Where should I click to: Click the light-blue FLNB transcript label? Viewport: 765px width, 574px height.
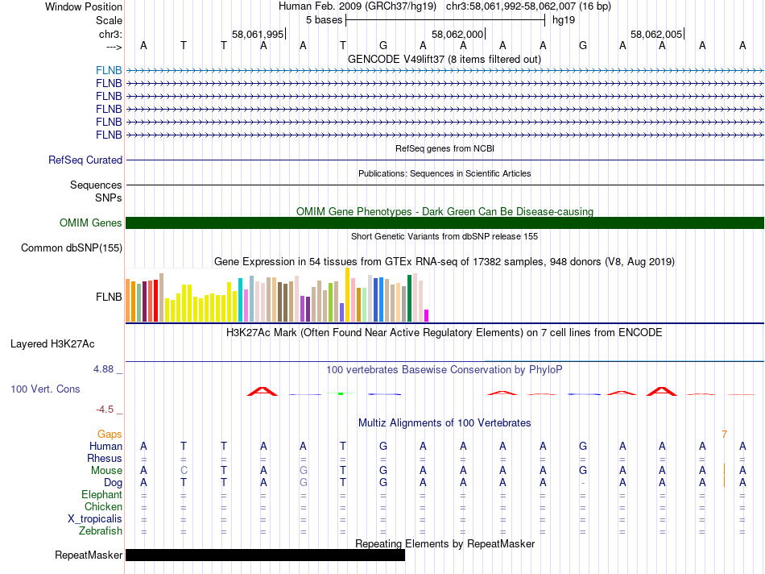coord(109,70)
